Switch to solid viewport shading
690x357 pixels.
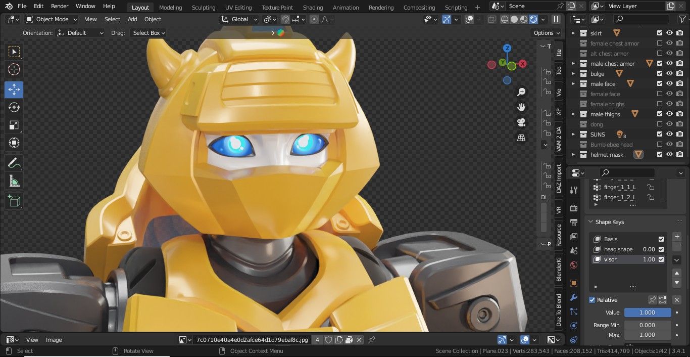pos(514,19)
